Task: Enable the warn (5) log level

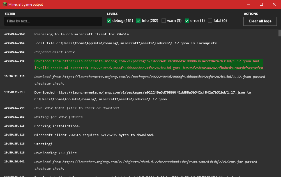Action: (163, 21)
